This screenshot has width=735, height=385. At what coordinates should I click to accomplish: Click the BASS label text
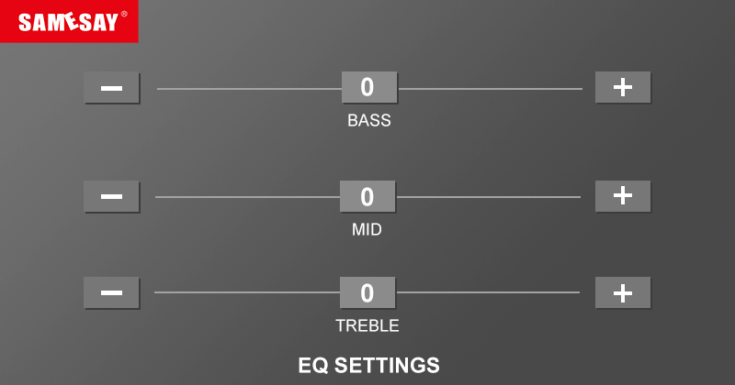coord(369,120)
